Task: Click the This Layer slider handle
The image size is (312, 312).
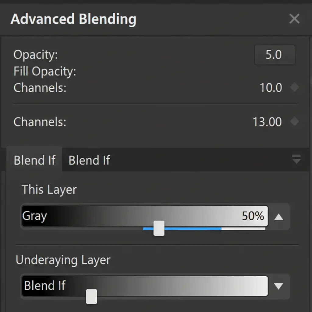Action: (x=159, y=229)
